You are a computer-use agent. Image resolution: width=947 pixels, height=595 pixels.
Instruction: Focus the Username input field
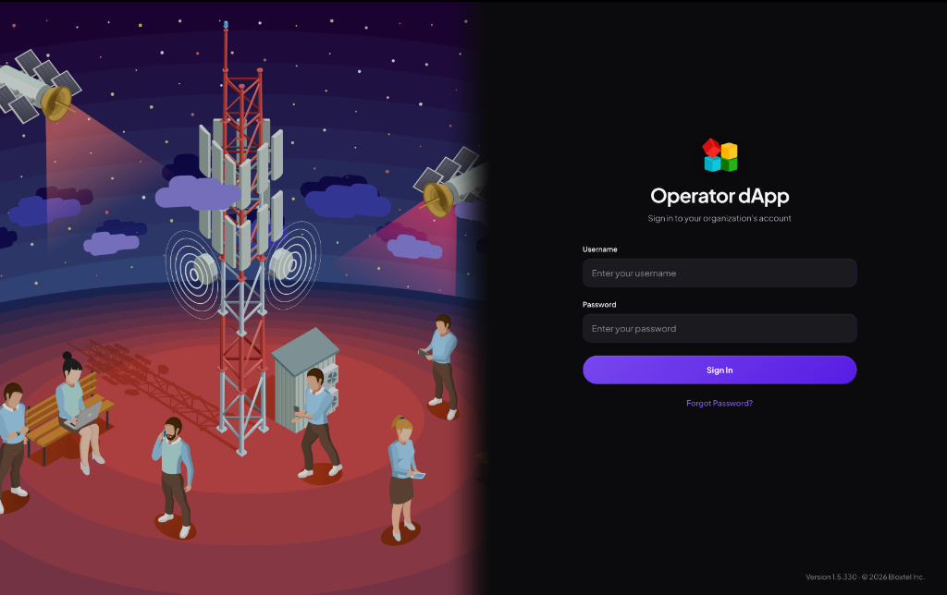719,273
